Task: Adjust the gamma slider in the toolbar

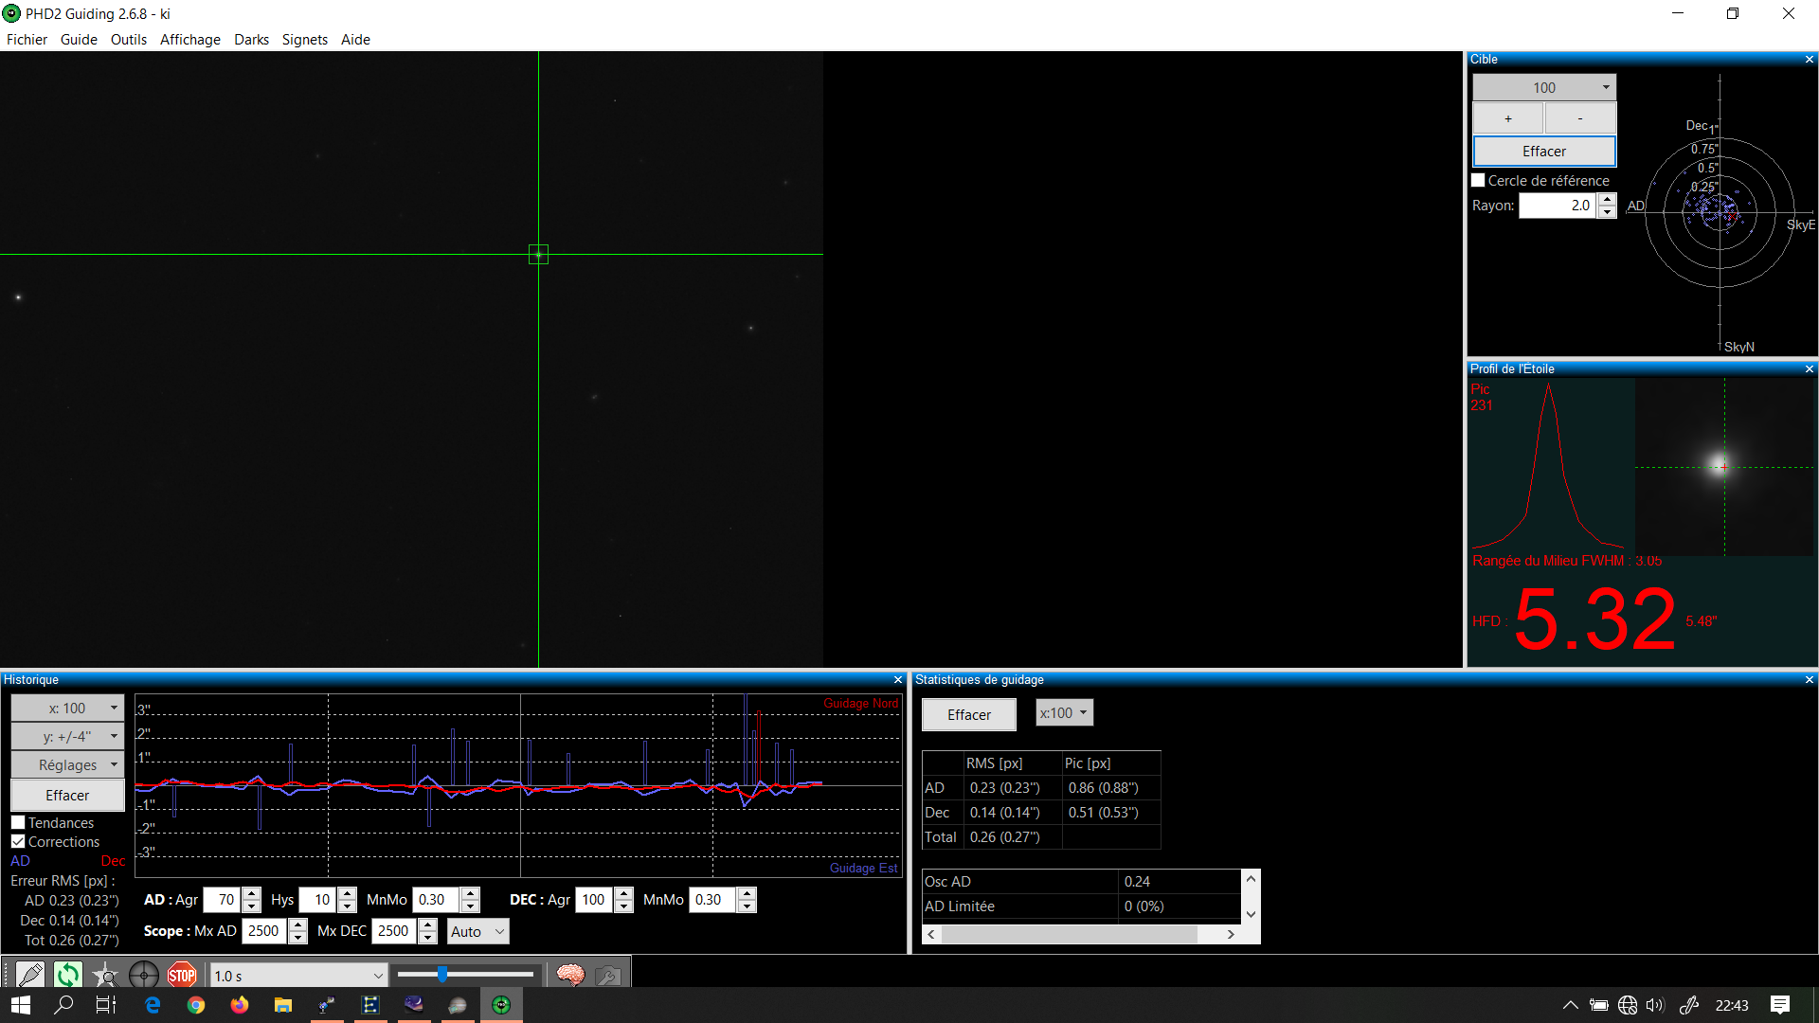Action: [442, 975]
